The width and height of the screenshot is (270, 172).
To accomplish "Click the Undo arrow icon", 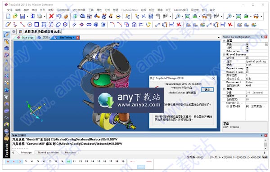I will click(58, 16).
